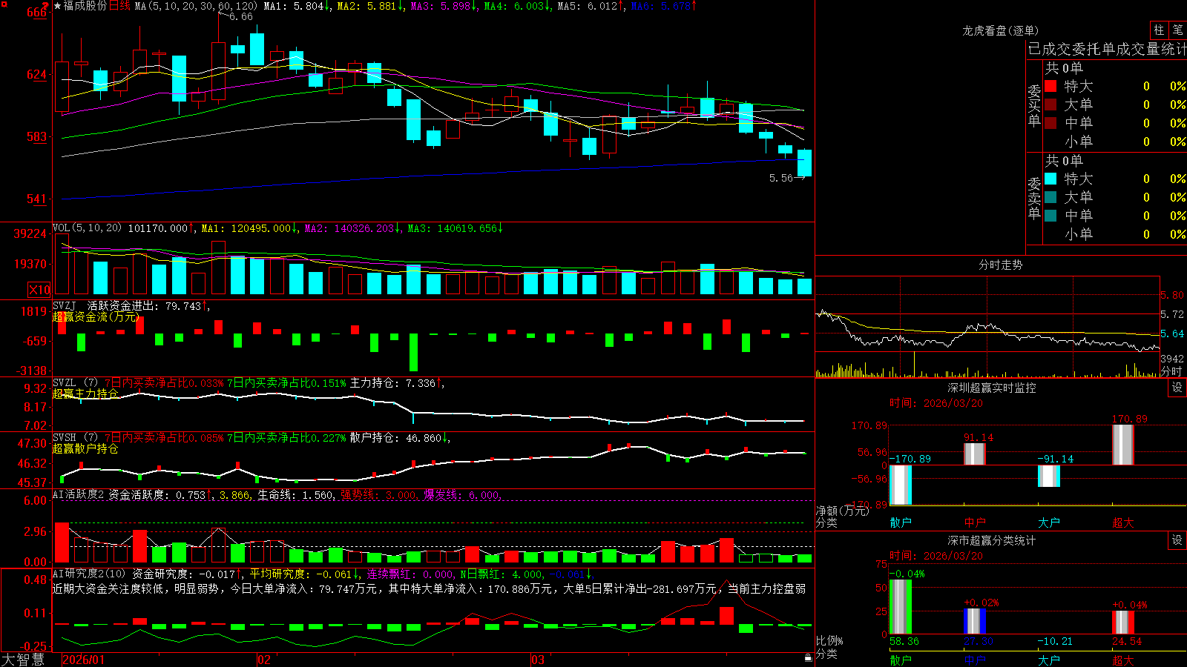The image size is (1187, 667).
Task: Click the star icon before 福成股份
Action: tap(58, 6)
